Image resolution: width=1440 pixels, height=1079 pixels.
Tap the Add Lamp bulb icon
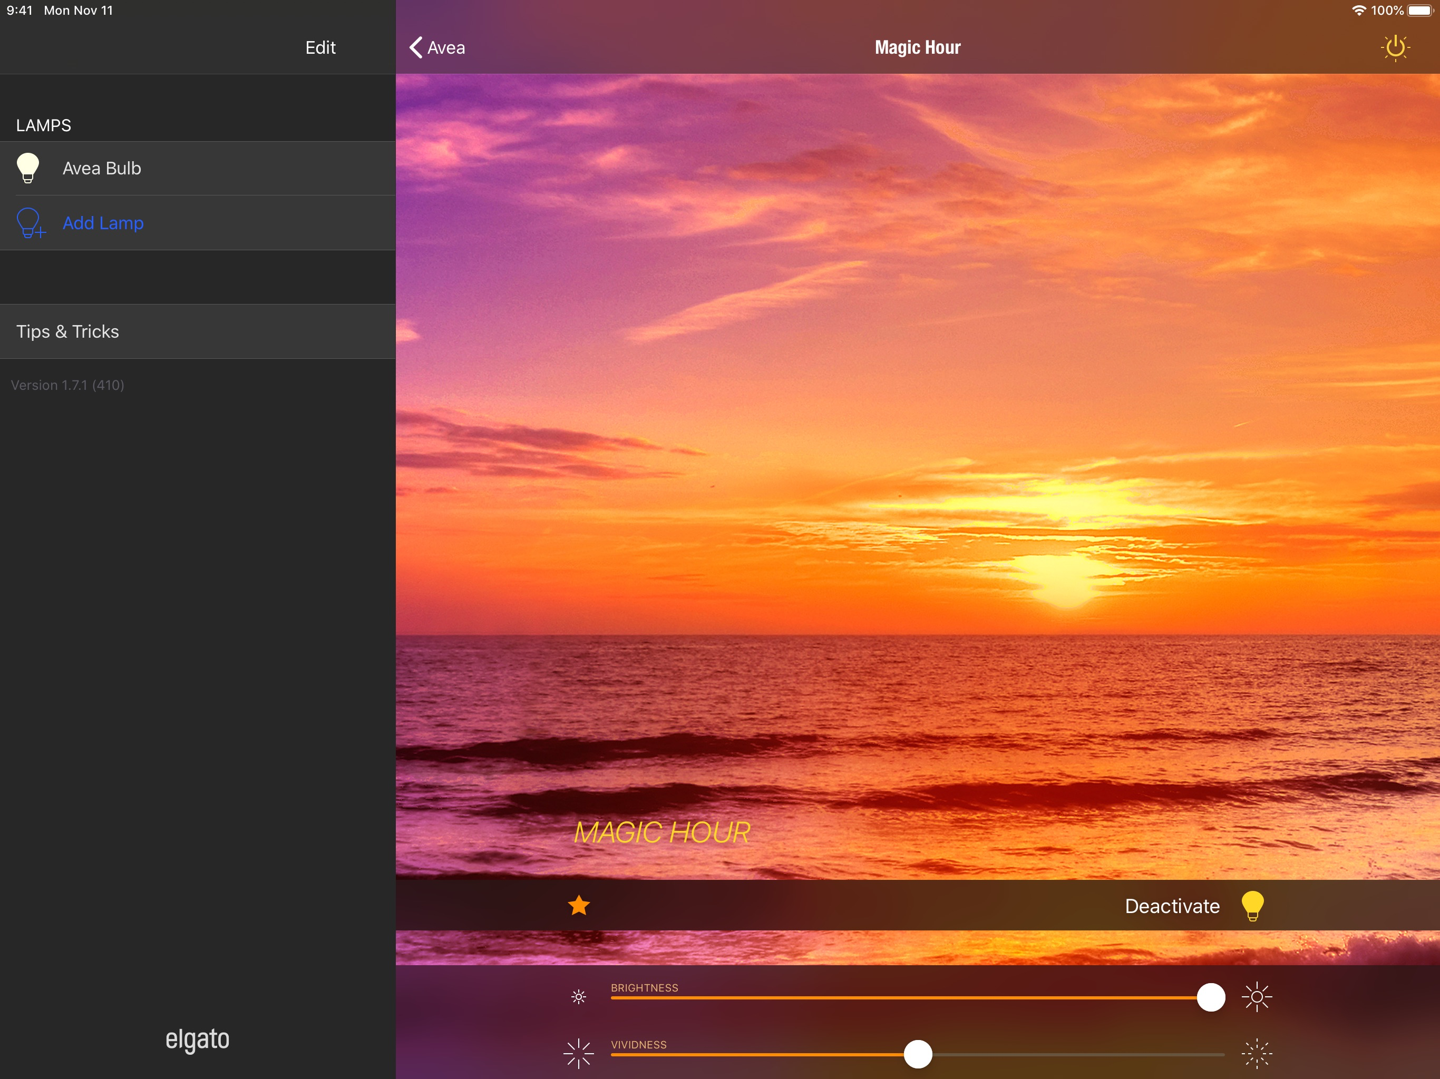(30, 223)
